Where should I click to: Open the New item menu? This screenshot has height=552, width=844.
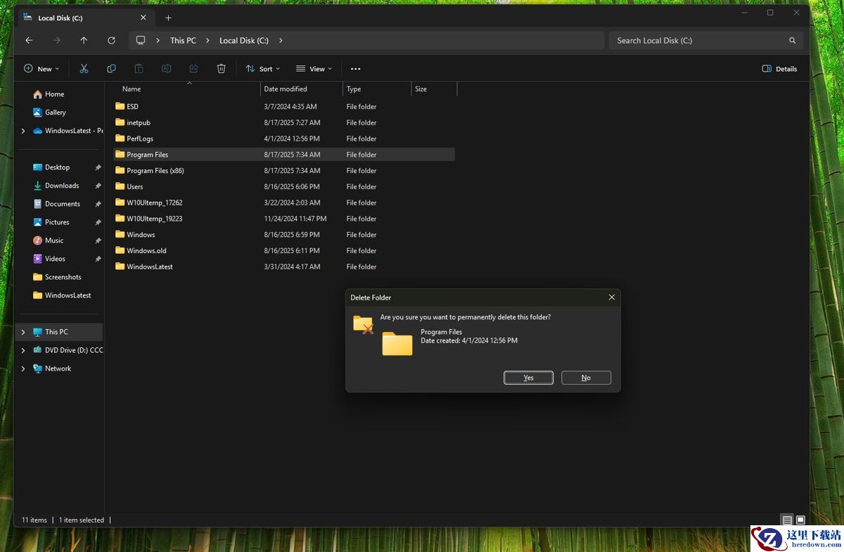(x=41, y=69)
